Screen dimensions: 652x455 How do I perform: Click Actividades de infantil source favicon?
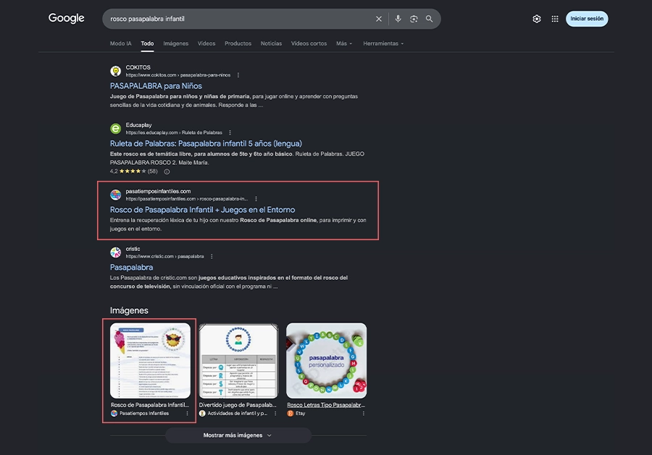pos(202,414)
